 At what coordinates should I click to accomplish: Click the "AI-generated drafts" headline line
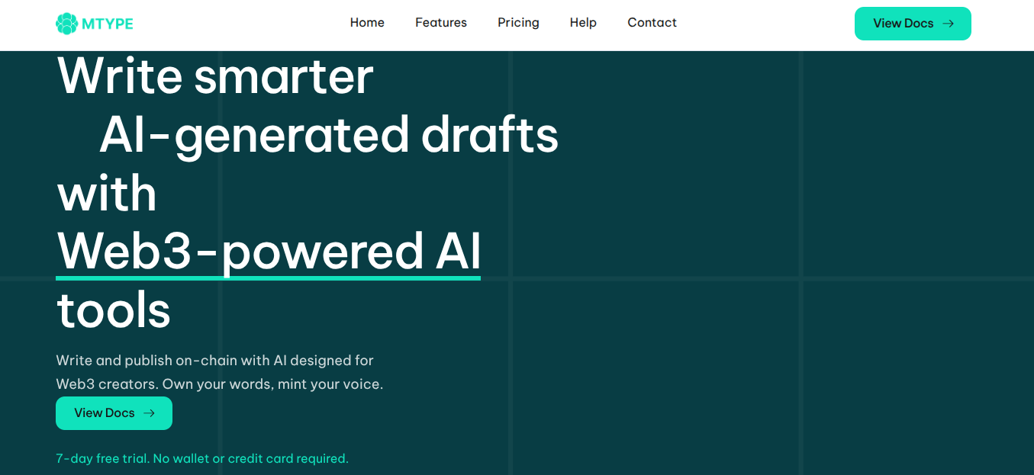coord(329,135)
